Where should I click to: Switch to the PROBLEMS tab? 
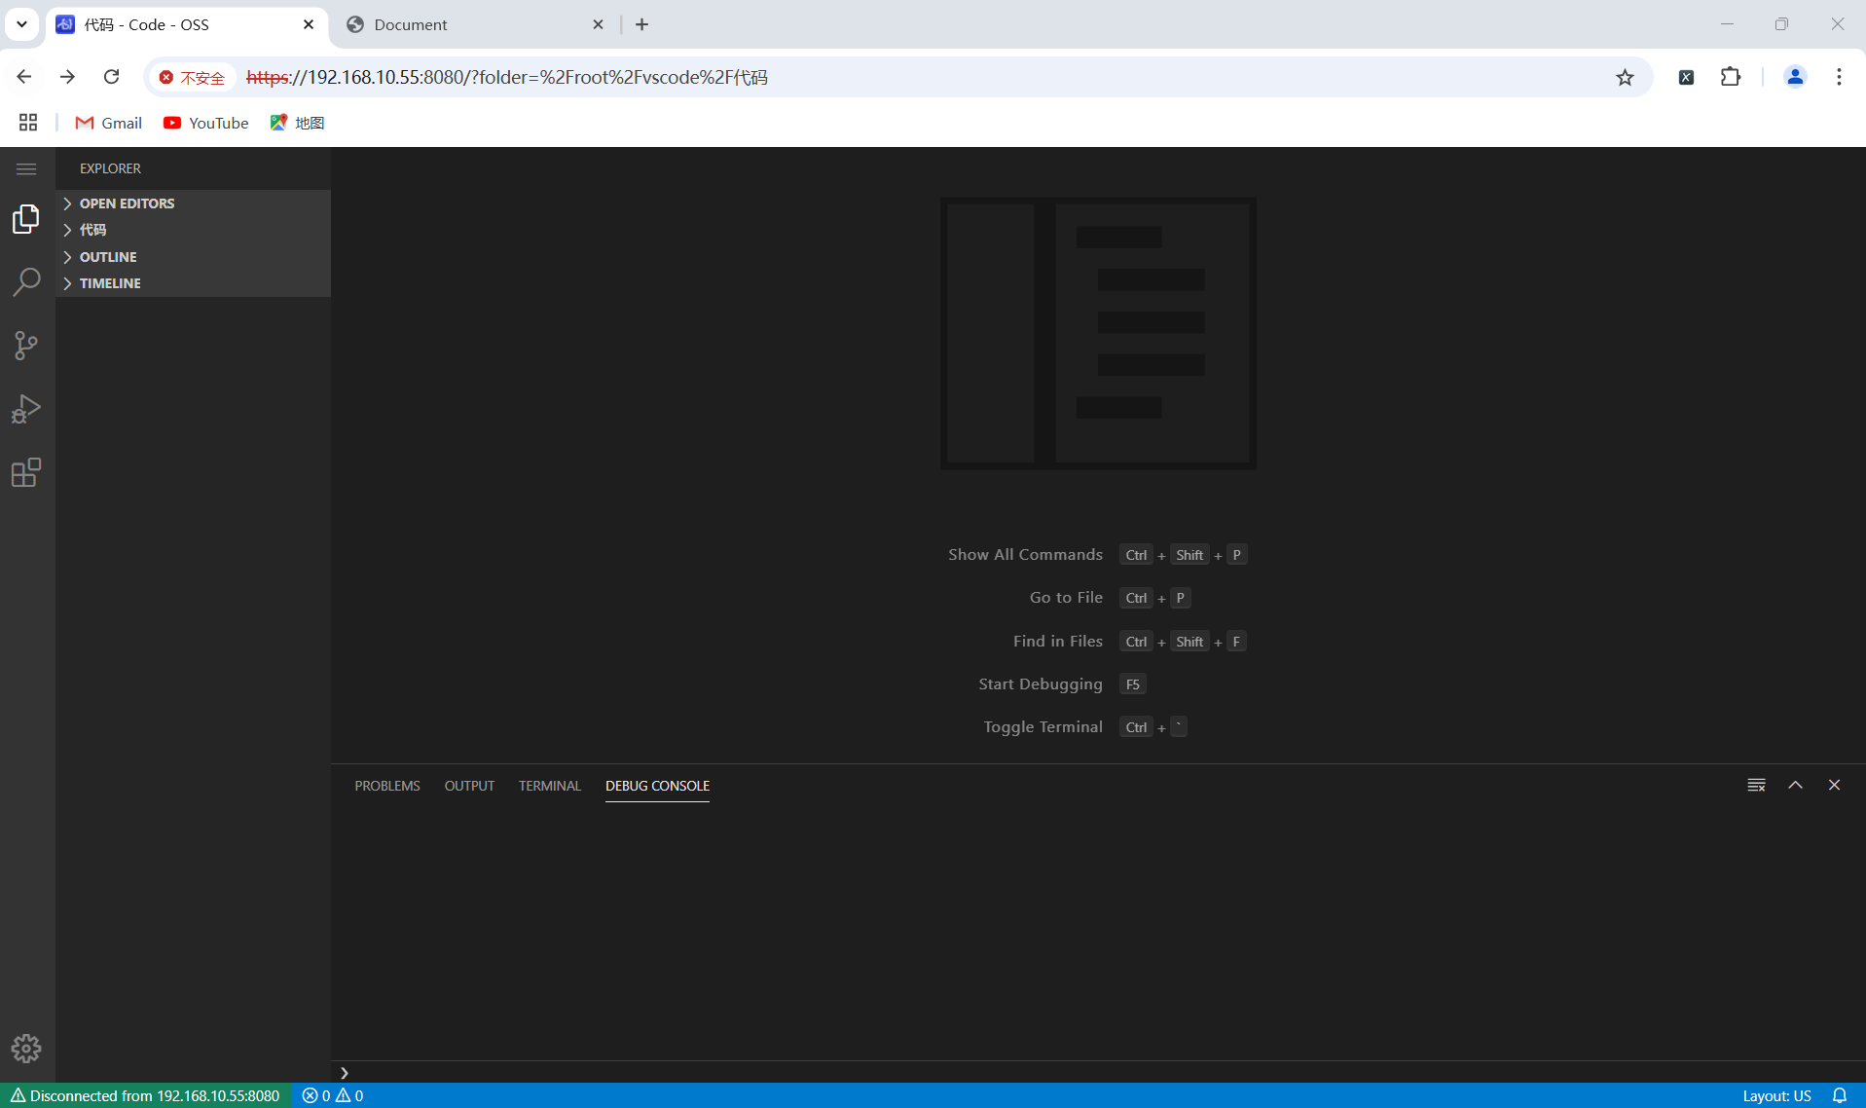[386, 786]
